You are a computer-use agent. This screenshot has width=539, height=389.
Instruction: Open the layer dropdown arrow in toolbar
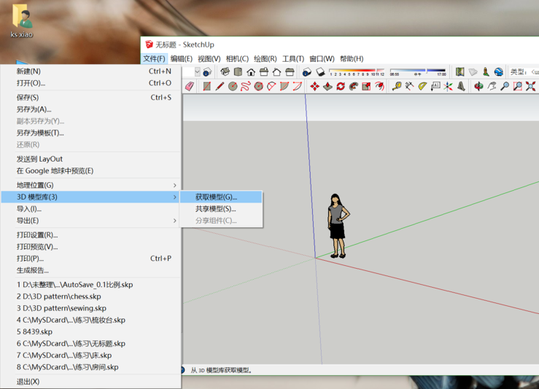(198, 72)
